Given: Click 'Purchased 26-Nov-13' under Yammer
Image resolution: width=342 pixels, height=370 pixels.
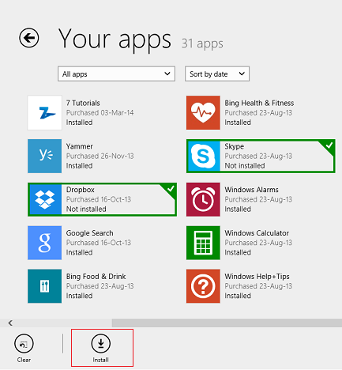Looking at the screenshot, I should point(100,156).
